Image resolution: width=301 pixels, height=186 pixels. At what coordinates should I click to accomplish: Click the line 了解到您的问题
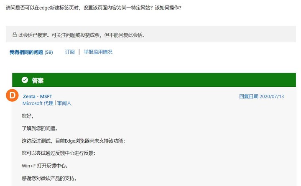point(40,128)
